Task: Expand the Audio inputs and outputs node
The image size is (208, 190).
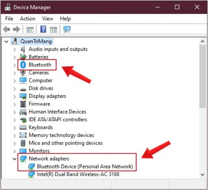Action: tap(15, 50)
